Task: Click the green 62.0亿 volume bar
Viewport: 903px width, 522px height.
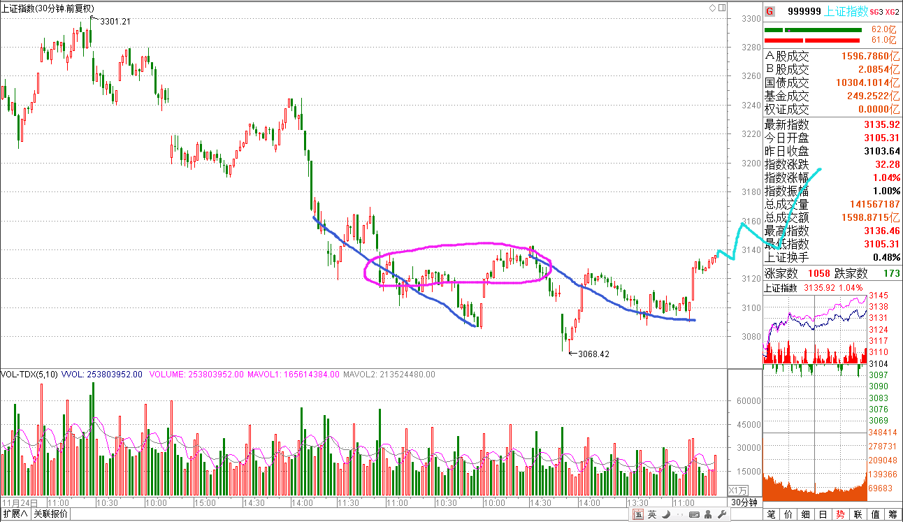Action: [814, 30]
